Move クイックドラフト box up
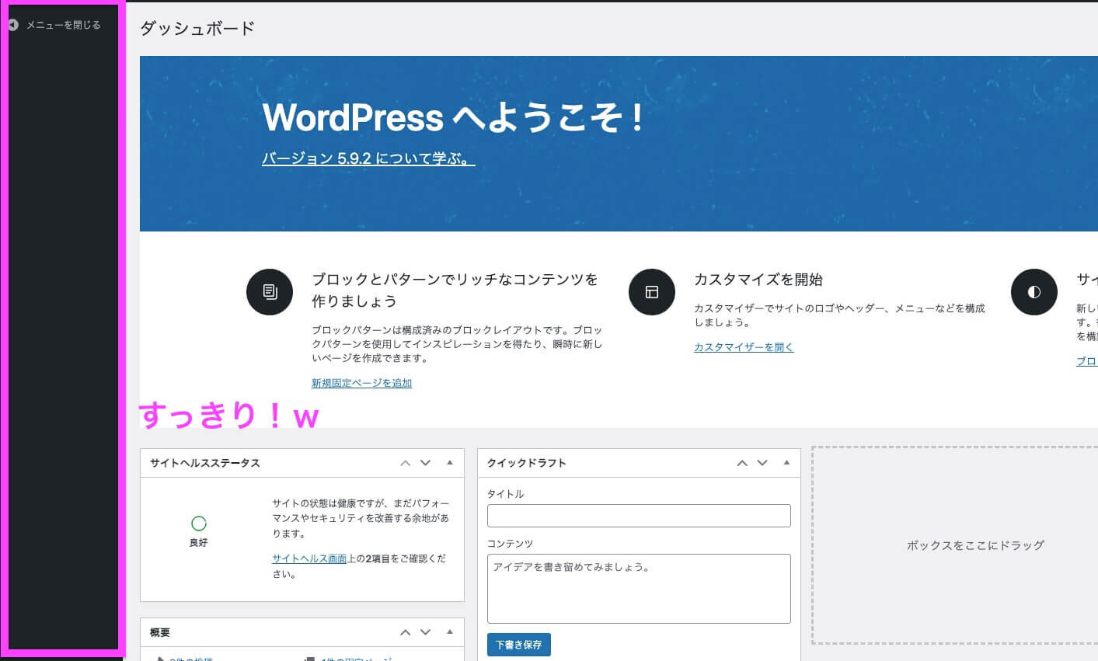 tap(742, 463)
